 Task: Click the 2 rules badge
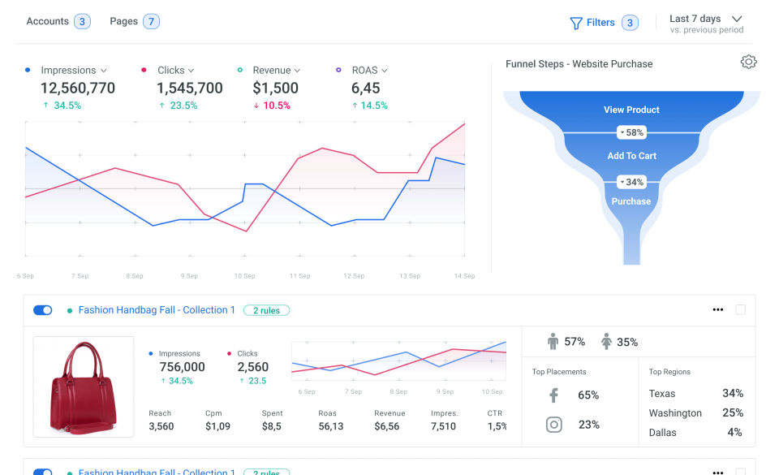(266, 310)
